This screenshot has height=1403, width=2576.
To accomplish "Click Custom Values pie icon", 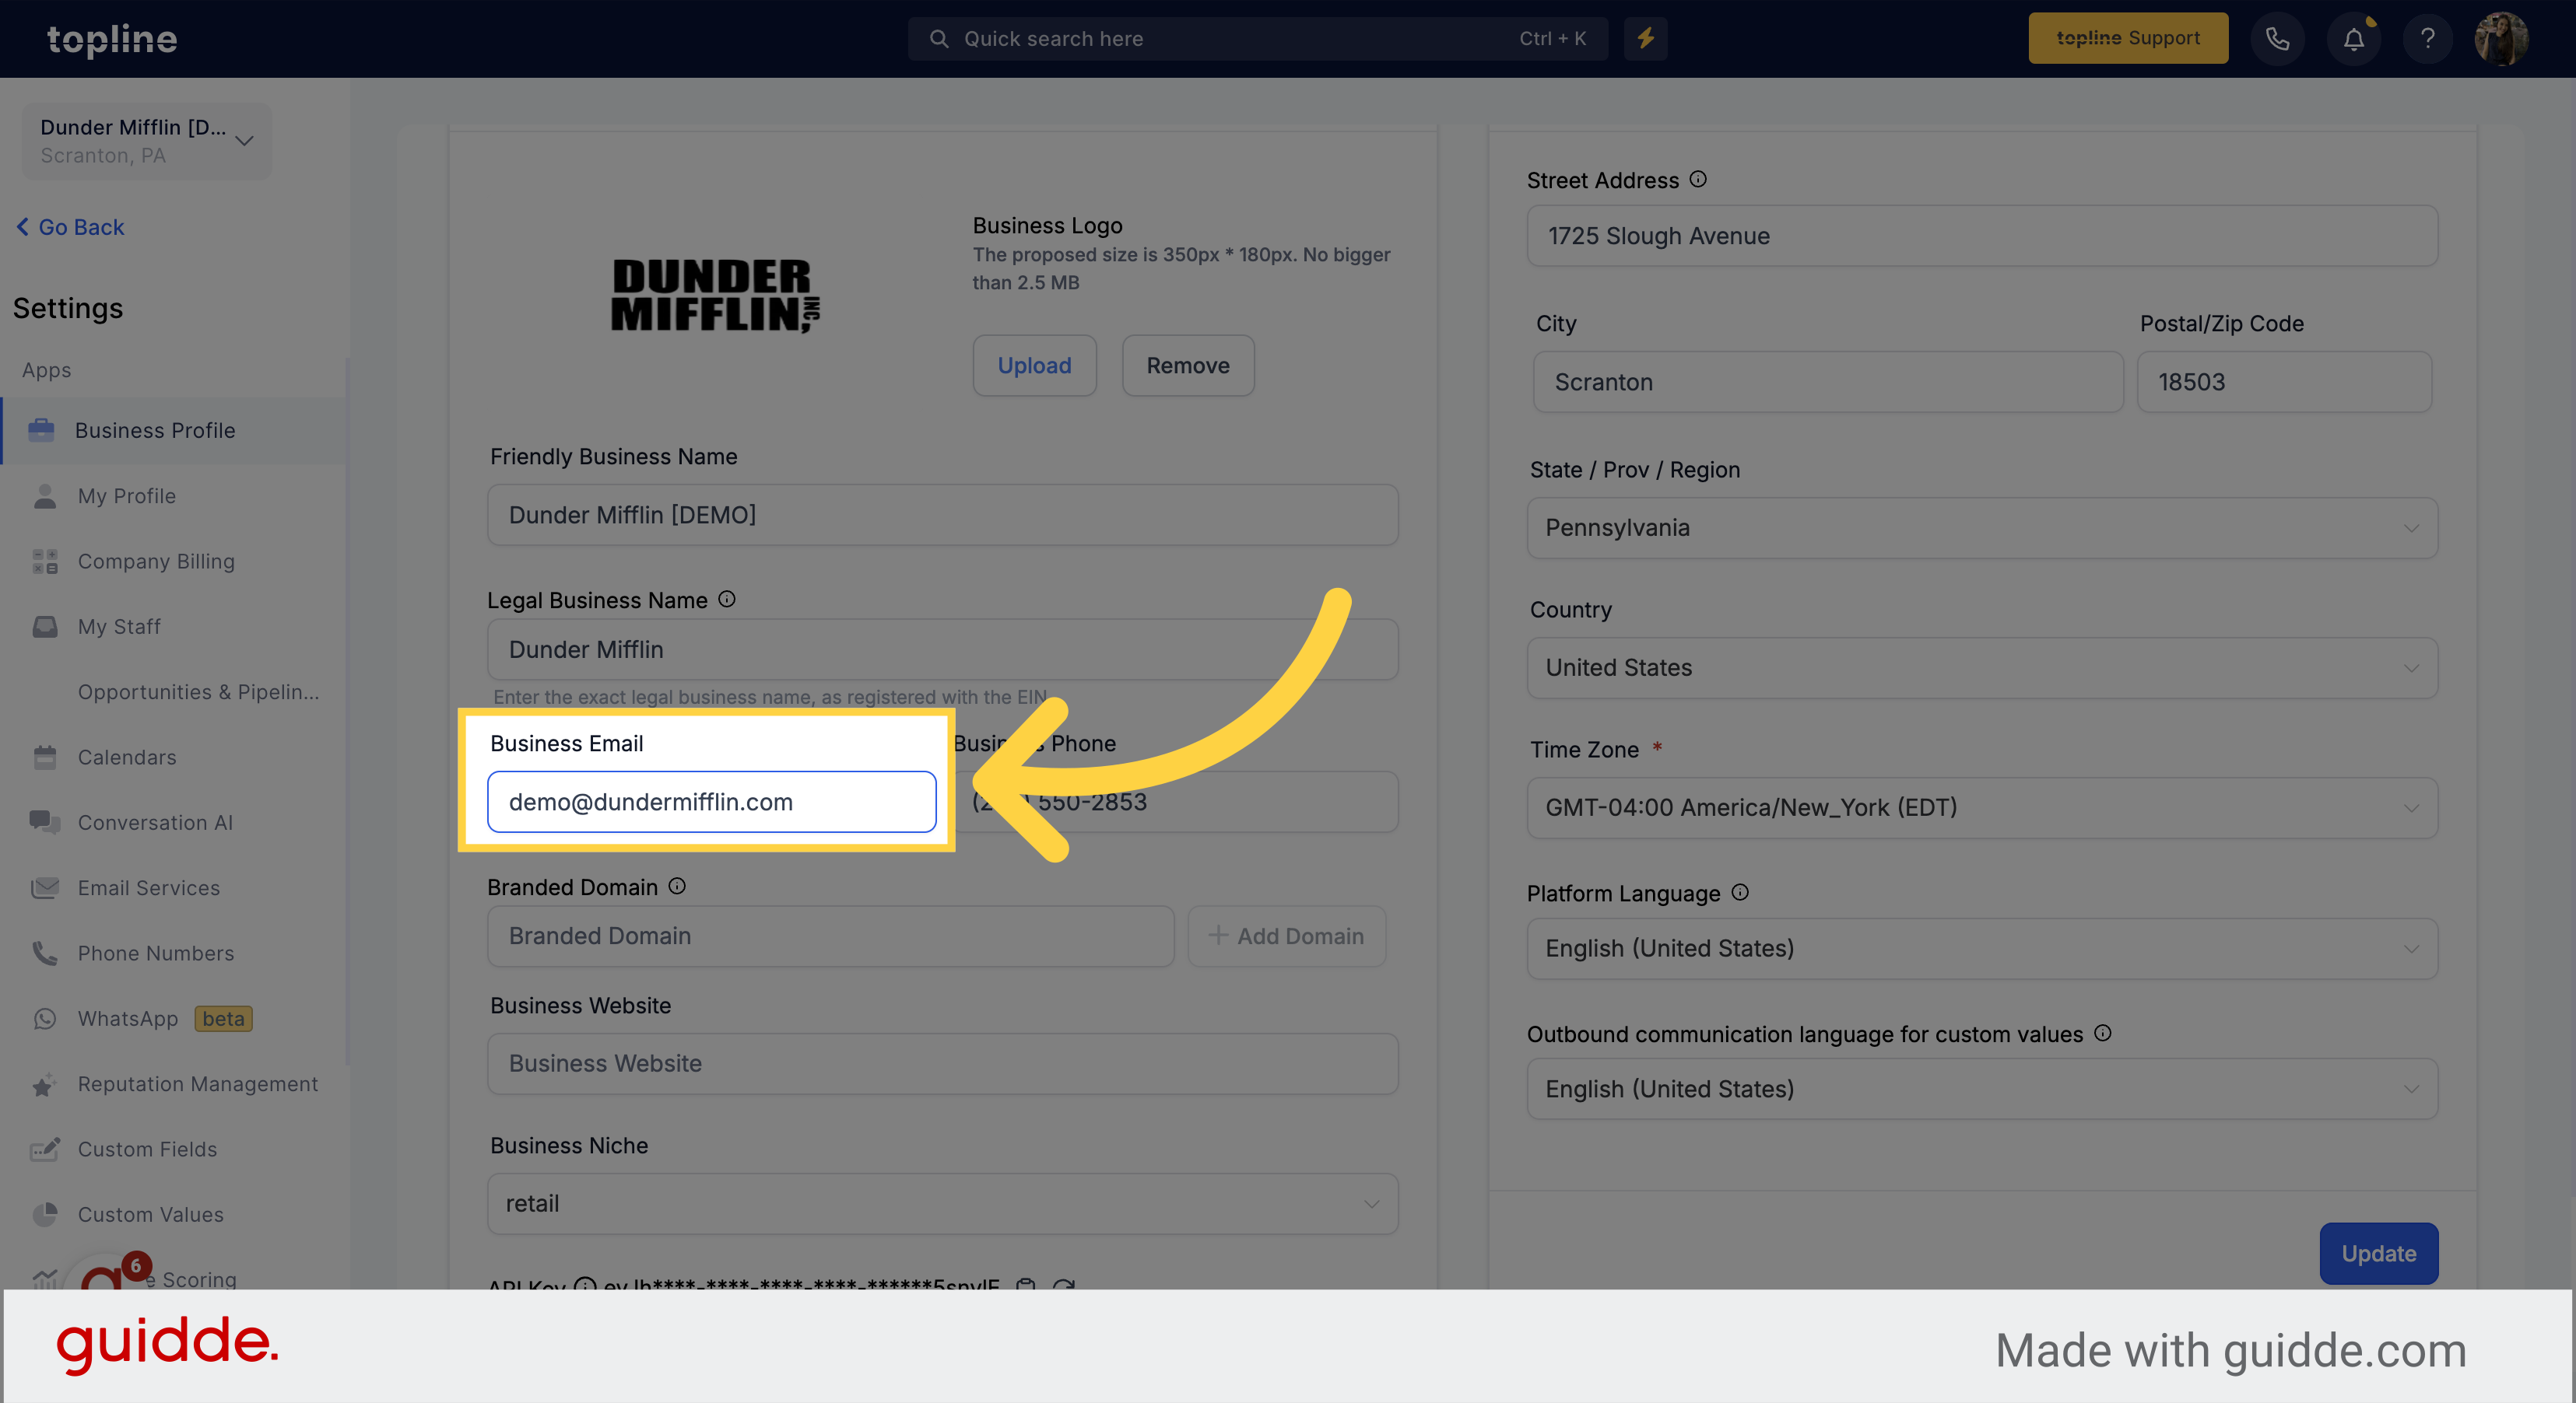I will coord(44,1214).
